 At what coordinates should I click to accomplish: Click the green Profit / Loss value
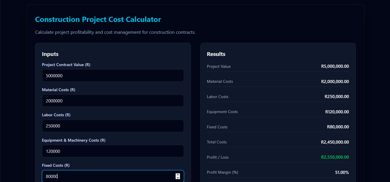pyautogui.click(x=335, y=157)
